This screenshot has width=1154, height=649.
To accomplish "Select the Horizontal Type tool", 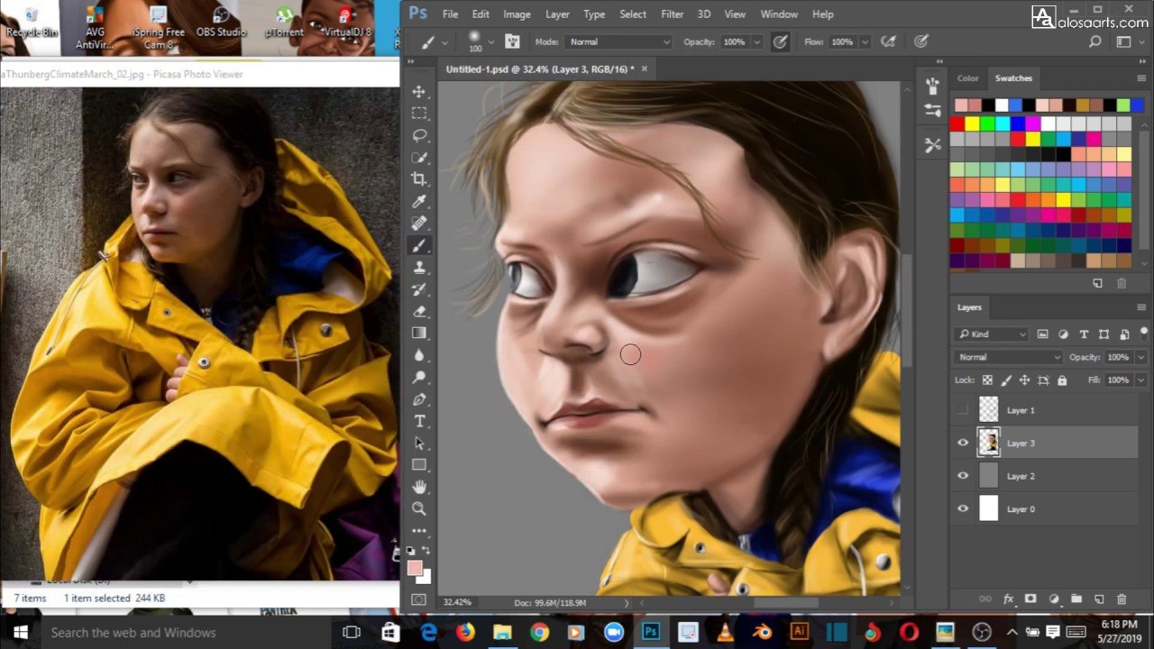I will pos(419,421).
